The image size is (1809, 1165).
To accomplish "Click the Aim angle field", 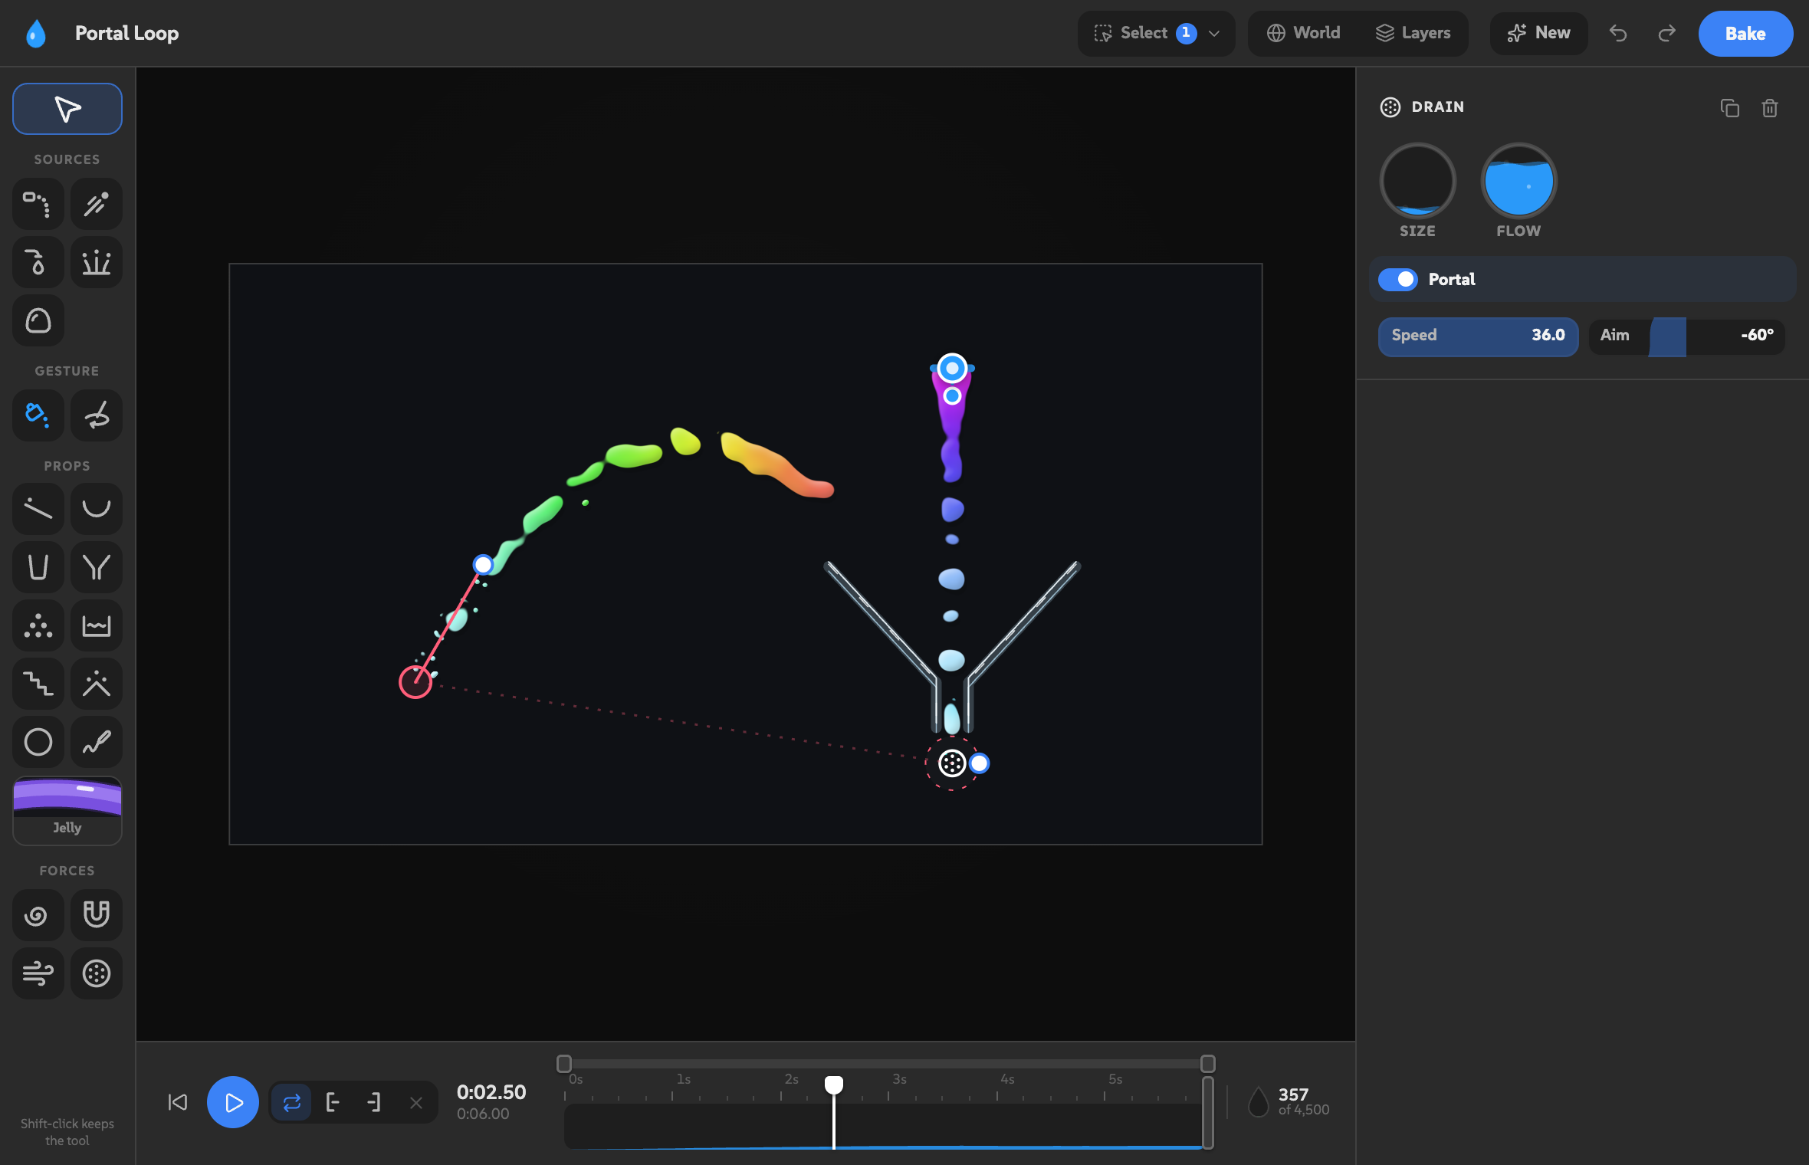I will tap(1686, 336).
